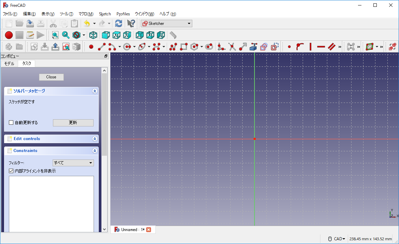Toggle the 自動更新する checkbox
Screen dimensions: 399x244
[x=11, y=123]
